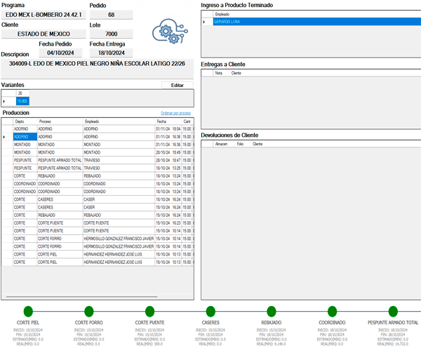This screenshot has width=421, height=351.
Task: Select the CORTE PUENTE green stage marker
Action: click(149, 311)
